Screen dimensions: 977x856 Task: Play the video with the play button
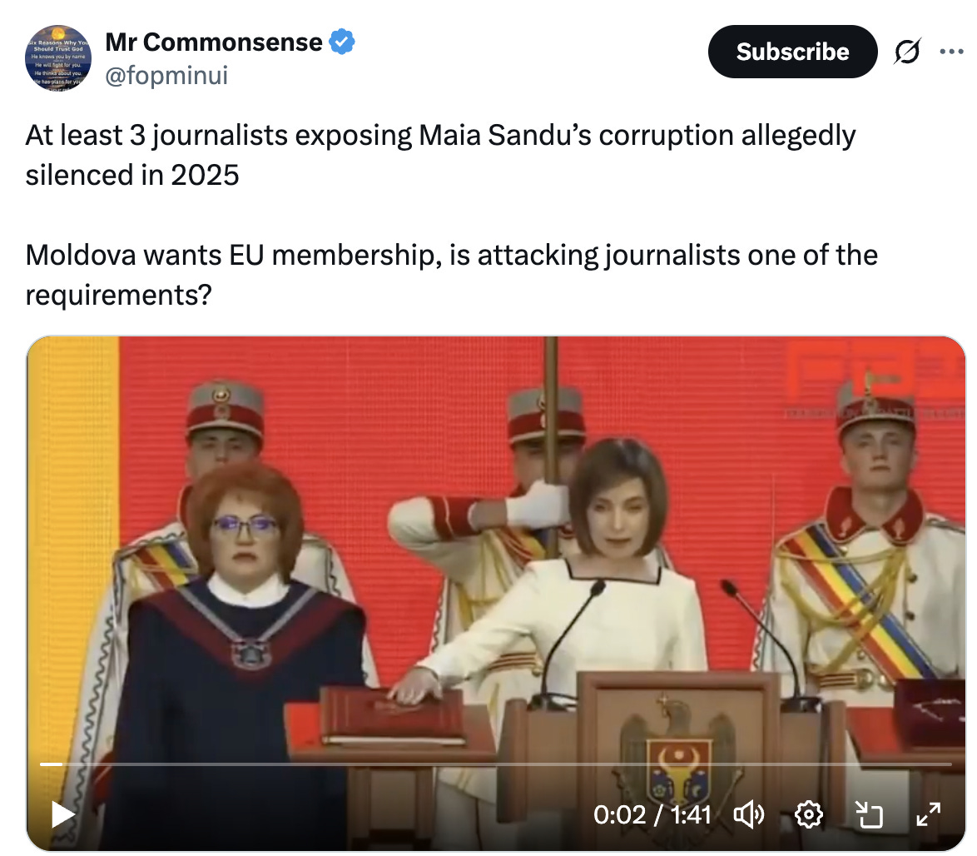pyautogui.click(x=62, y=814)
